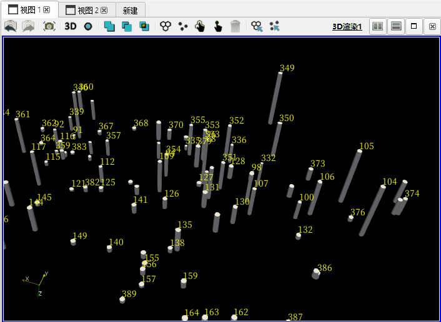Click cylinder label 336
Image resolution: width=441 pixels, height=322 pixels.
(x=239, y=140)
